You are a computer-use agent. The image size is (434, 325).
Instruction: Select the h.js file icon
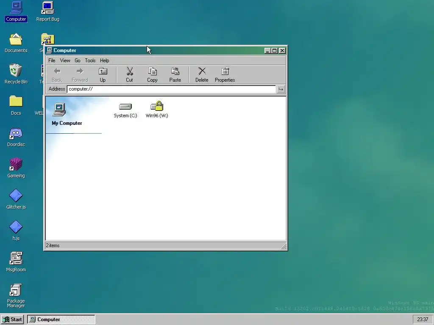[16, 231]
